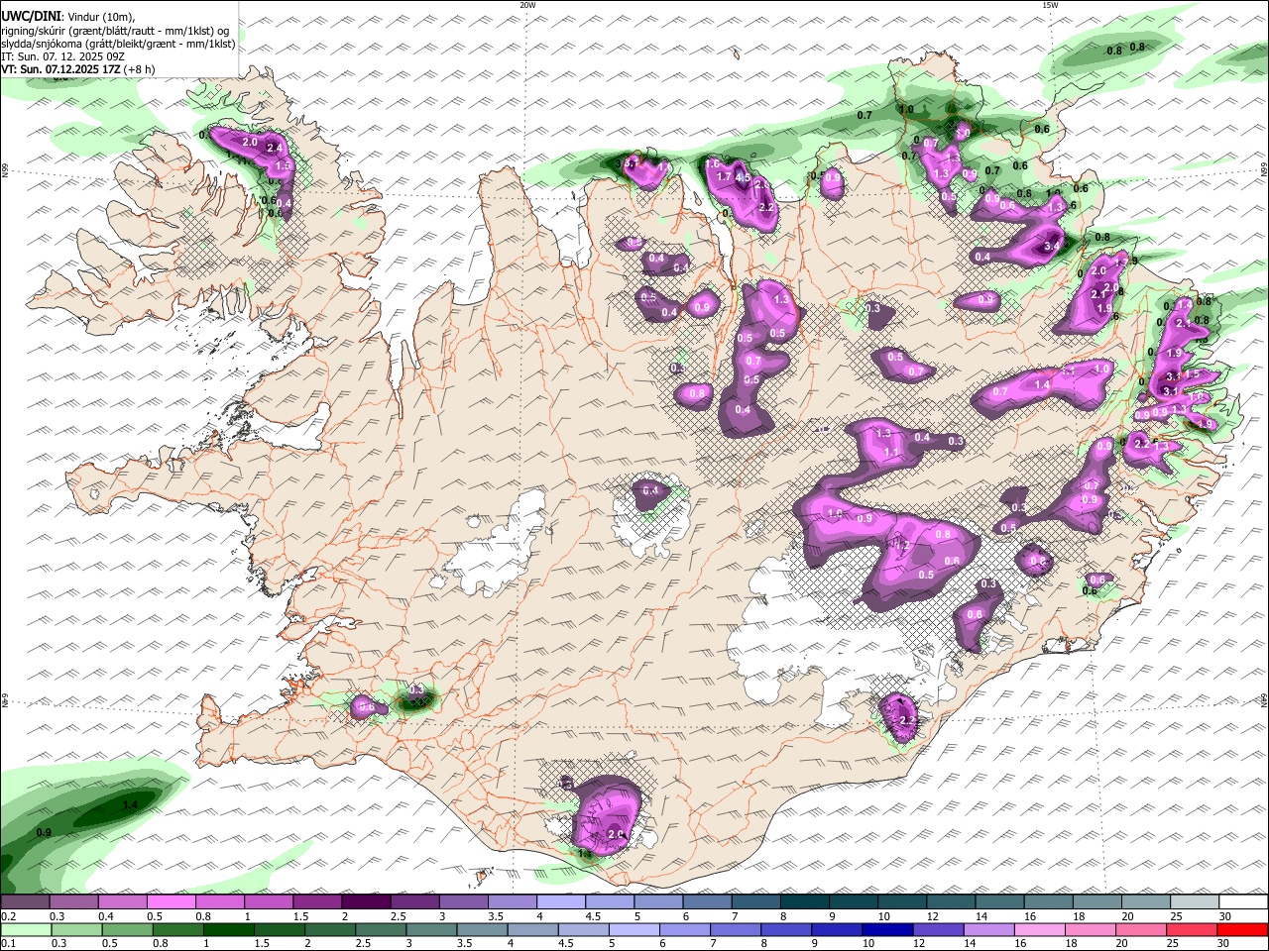
Task: Click the pale grey swatch right of "25" in upper legend
Action: click(1195, 902)
